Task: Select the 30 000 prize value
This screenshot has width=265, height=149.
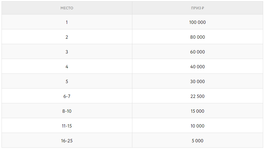Action: tap(197, 82)
